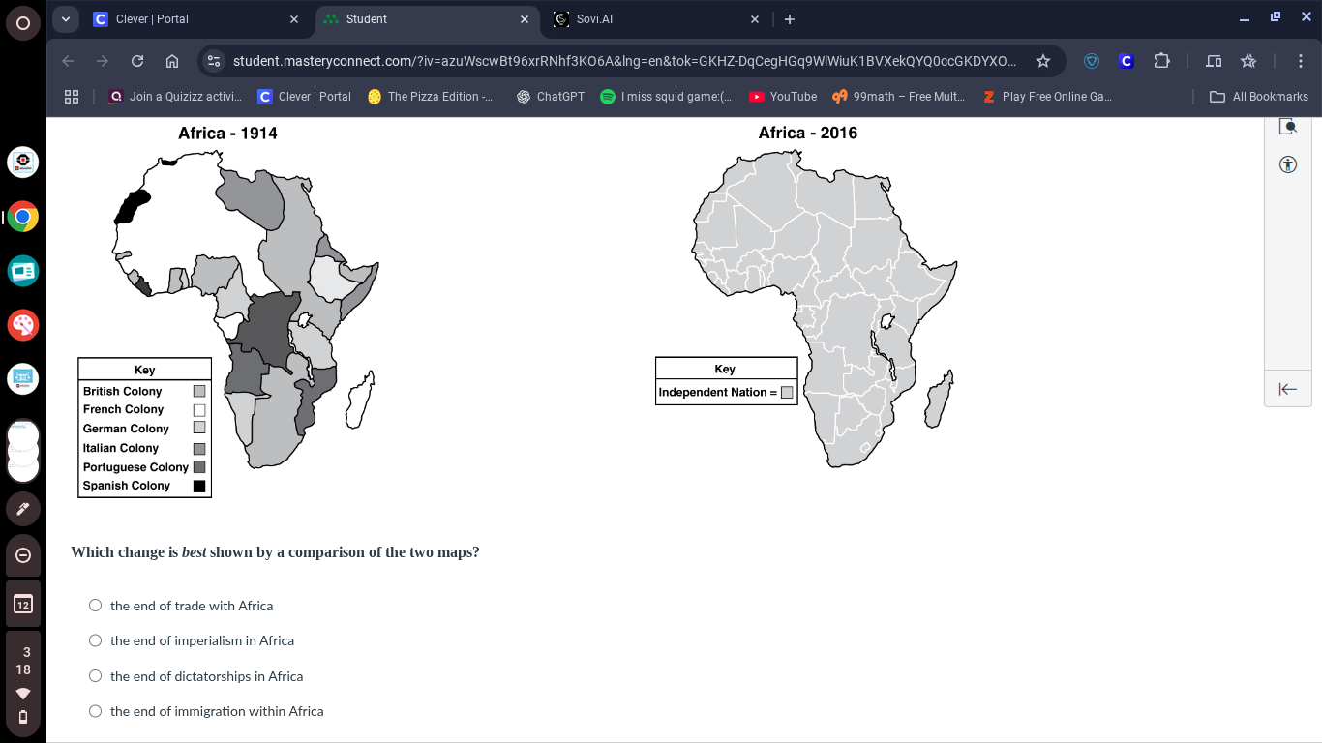Go to the browser home page
The height and width of the screenshot is (743, 1322).
click(x=172, y=61)
